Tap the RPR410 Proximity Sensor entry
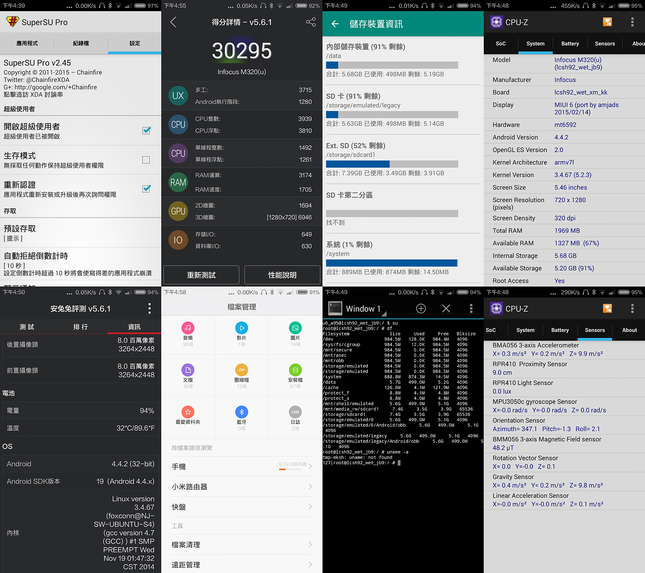This screenshot has width=645, height=573. tap(564, 368)
